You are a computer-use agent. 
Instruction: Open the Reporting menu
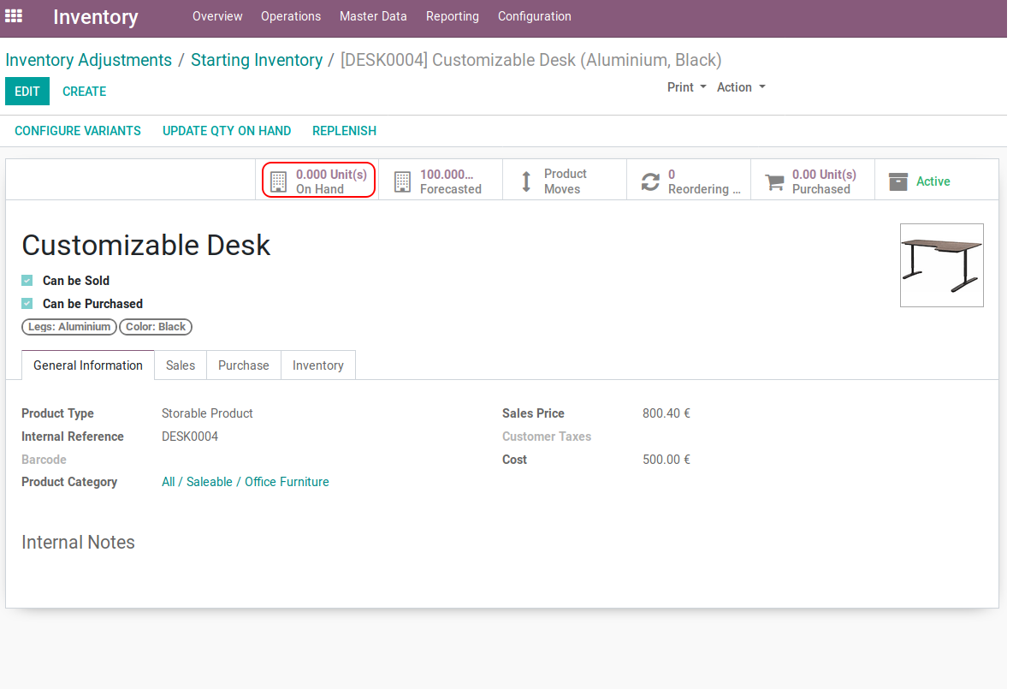coord(452,16)
